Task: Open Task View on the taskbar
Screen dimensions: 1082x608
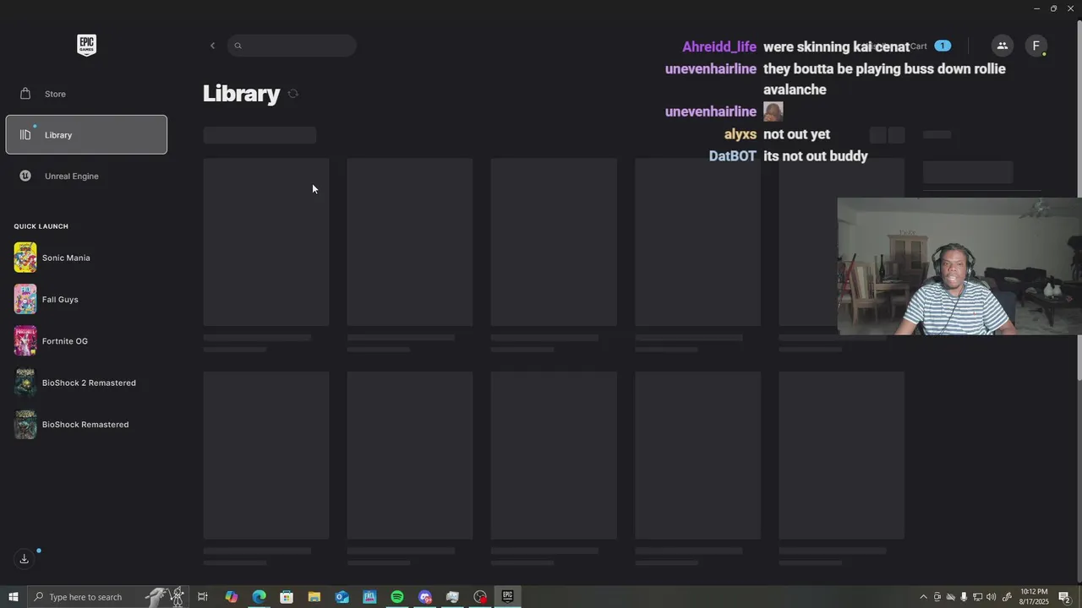Action: (203, 597)
